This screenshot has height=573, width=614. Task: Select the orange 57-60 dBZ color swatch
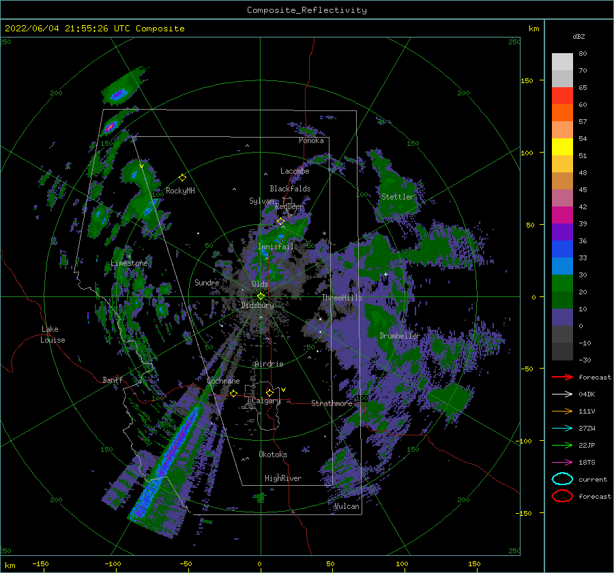(562, 113)
